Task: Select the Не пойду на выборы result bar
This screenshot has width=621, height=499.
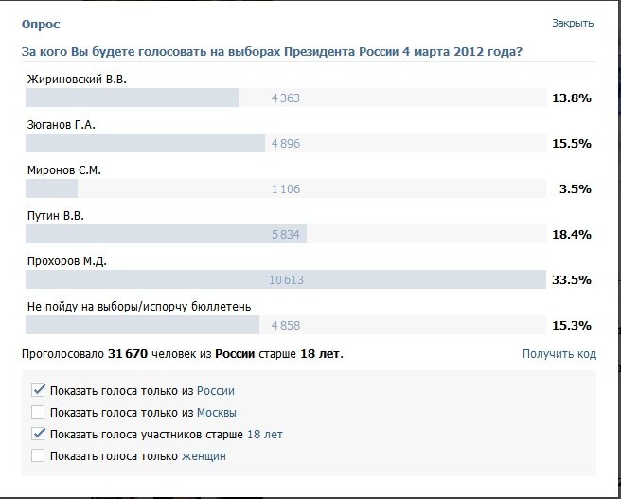Action: tap(285, 326)
